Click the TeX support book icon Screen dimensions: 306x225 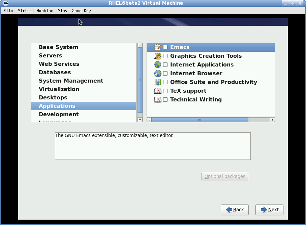click(x=158, y=91)
